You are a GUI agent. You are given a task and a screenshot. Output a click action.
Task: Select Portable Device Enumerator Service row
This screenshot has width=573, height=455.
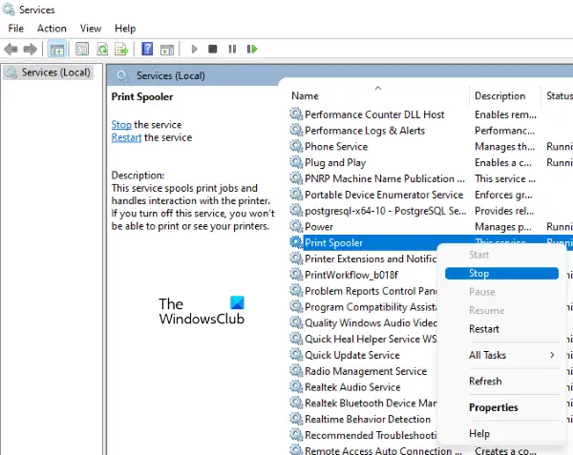point(384,195)
